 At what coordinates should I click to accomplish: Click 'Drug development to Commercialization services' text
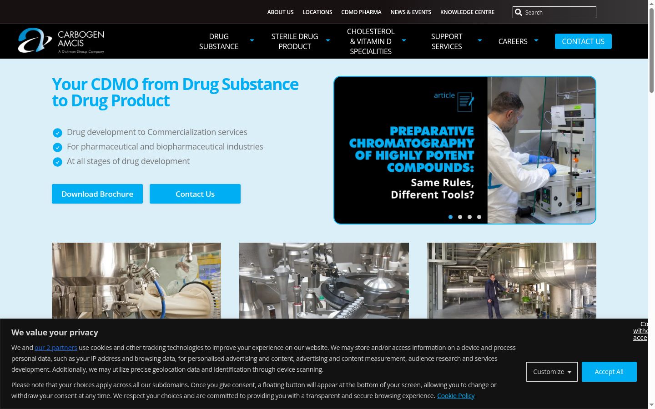[157, 132]
